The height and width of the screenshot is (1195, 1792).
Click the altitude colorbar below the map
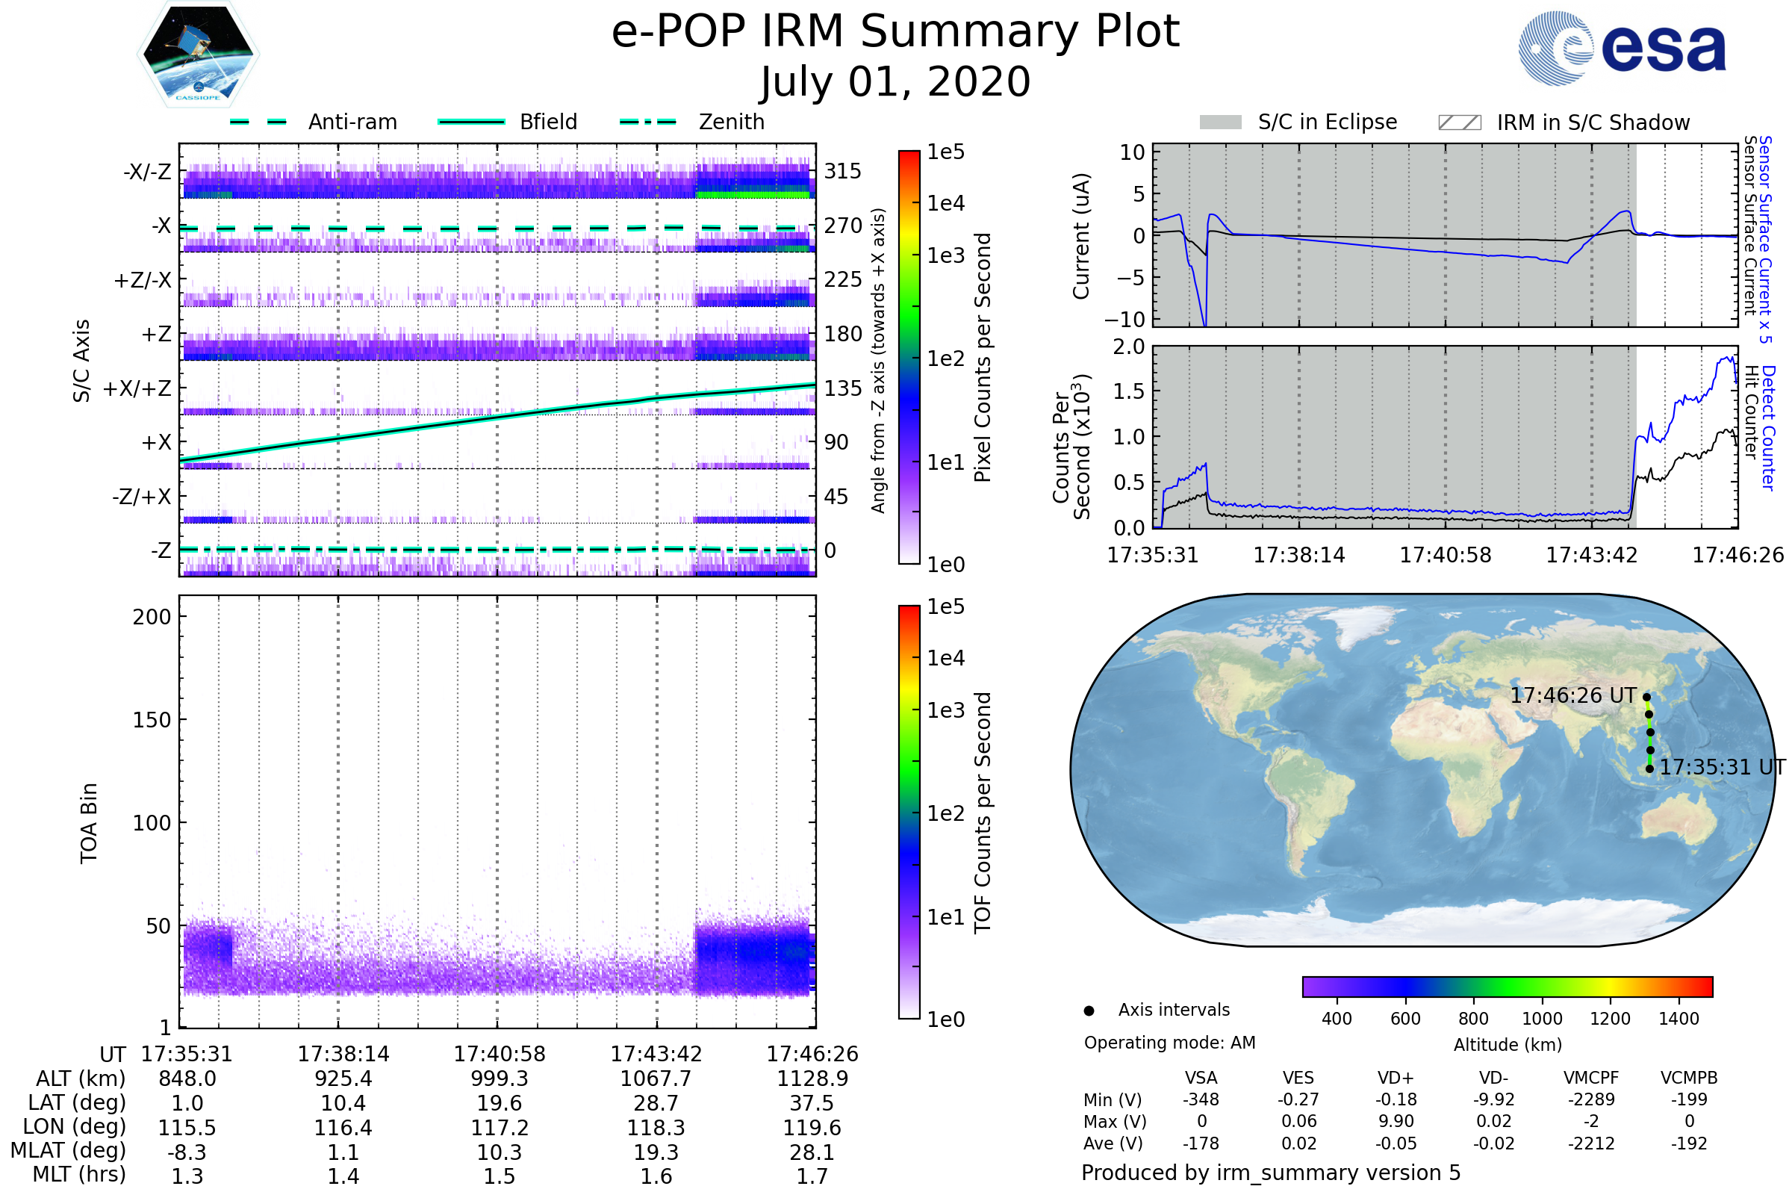click(x=1507, y=986)
